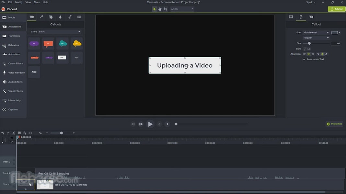This screenshot has height=194, width=346.
Task: Click the Properties button
Action: (x=334, y=124)
